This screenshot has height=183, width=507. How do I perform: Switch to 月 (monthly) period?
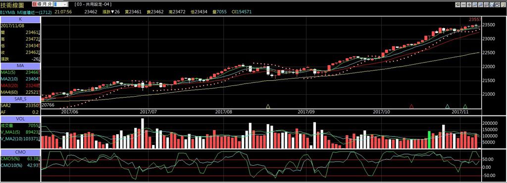[x=44, y=4]
